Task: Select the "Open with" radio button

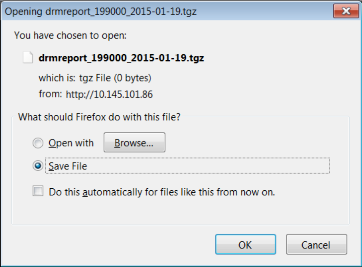Action: tap(38, 143)
